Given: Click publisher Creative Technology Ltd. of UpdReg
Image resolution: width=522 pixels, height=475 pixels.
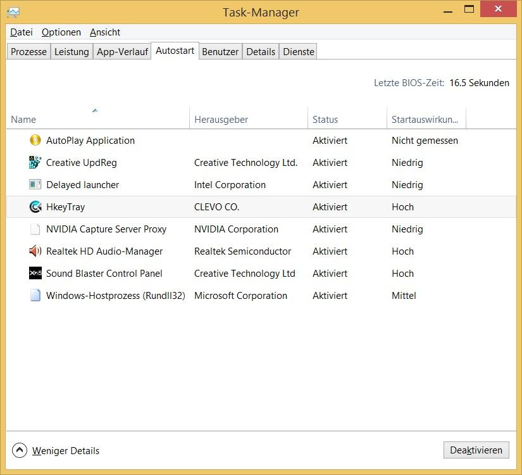Looking at the screenshot, I should point(245,163).
